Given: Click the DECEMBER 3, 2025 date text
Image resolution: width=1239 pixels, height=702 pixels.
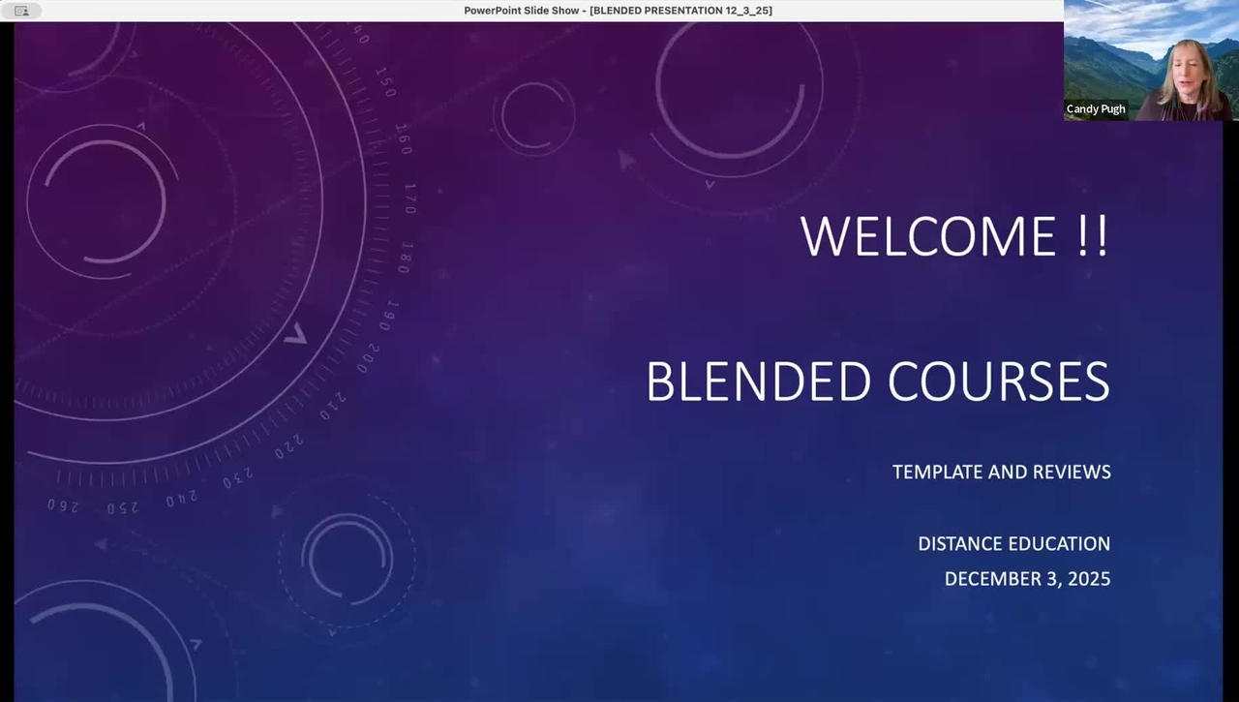Looking at the screenshot, I should [x=1027, y=579].
